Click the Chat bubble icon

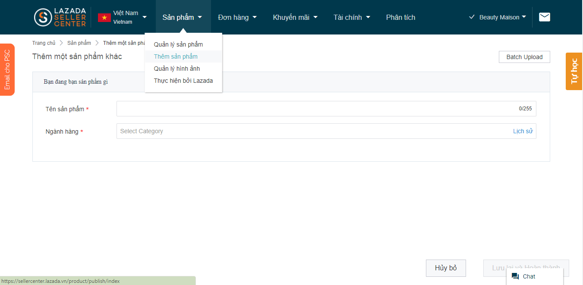(x=515, y=276)
